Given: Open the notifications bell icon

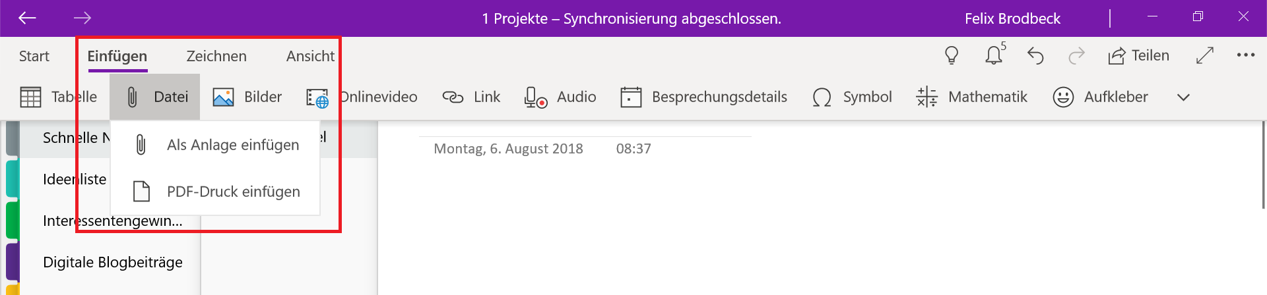Looking at the screenshot, I should point(994,55).
